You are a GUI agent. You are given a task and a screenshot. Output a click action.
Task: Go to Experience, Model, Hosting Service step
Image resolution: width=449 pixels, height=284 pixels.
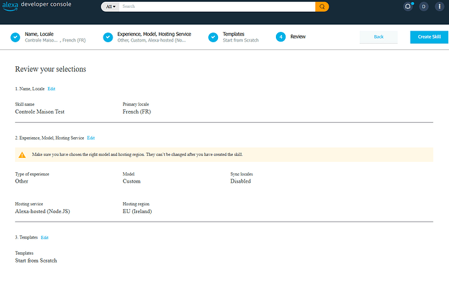pos(154,34)
